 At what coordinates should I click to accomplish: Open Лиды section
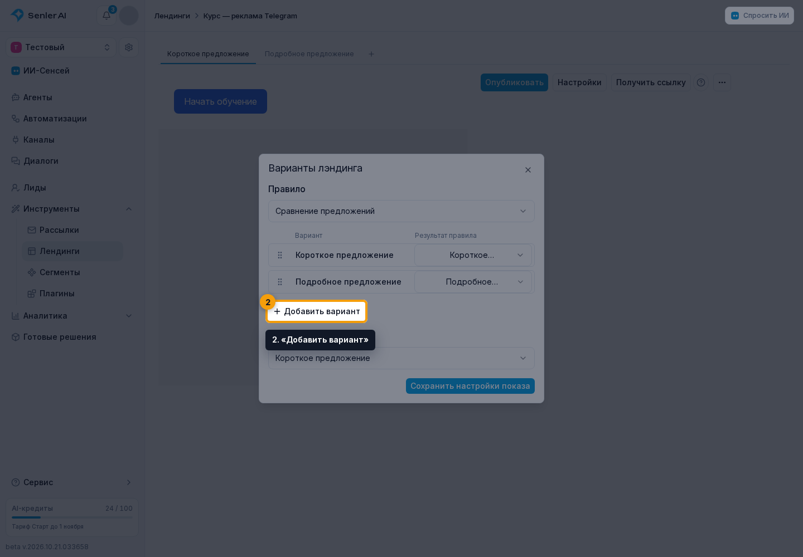(72, 188)
